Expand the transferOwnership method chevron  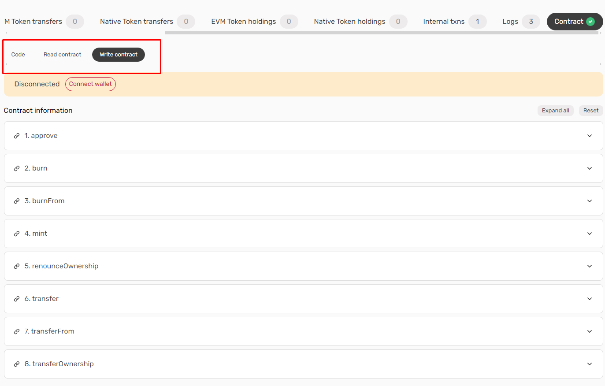pos(590,364)
